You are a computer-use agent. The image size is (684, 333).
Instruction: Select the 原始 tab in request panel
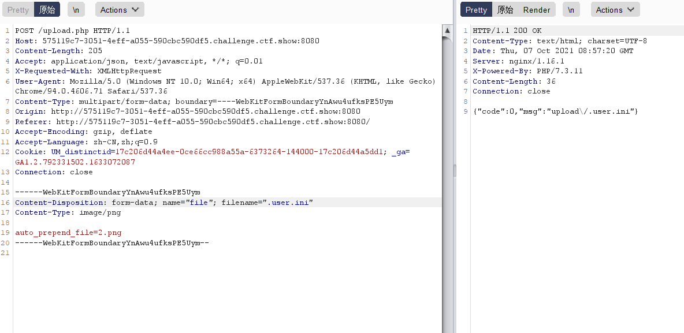pyautogui.click(x=47, y=10)
